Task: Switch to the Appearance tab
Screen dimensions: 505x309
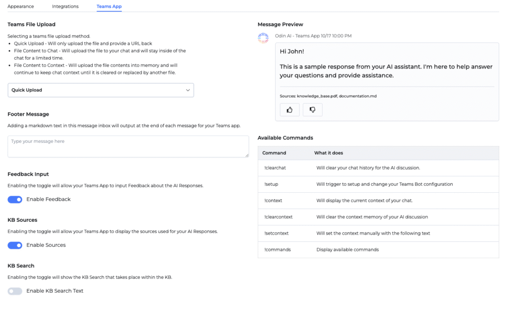Action: (21, 6)
